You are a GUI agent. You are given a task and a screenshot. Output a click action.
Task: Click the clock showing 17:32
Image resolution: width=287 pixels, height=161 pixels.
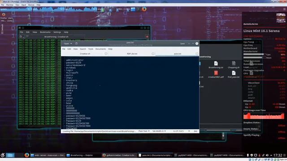278,155
